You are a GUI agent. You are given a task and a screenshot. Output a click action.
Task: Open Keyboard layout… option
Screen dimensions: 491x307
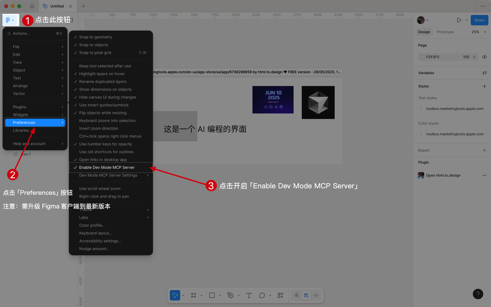click(111, 233)
